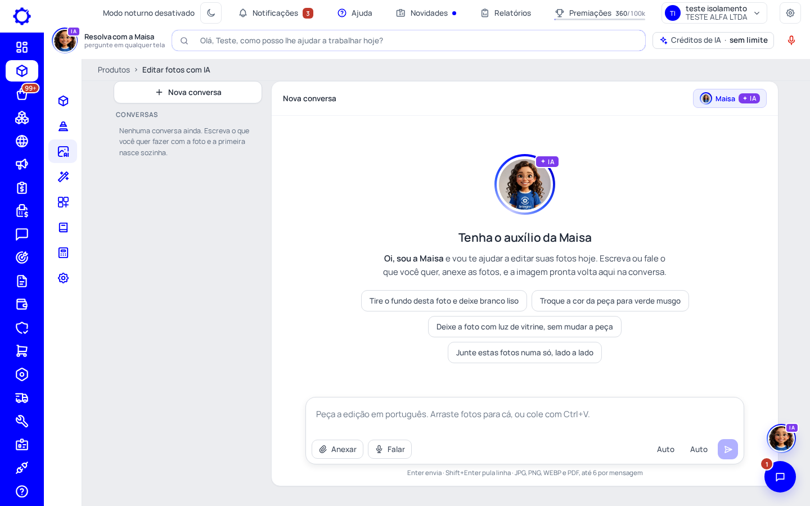This screenshot has width=810, height=506.
Task: Click the cube icon in the secondary sidebar
Action: (x=63, y=101)
